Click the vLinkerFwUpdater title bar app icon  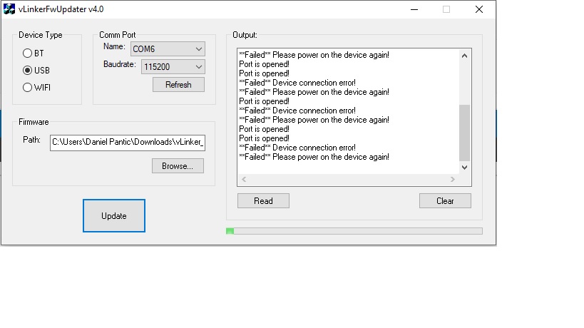pyautogui.click(x=9, y=9)
